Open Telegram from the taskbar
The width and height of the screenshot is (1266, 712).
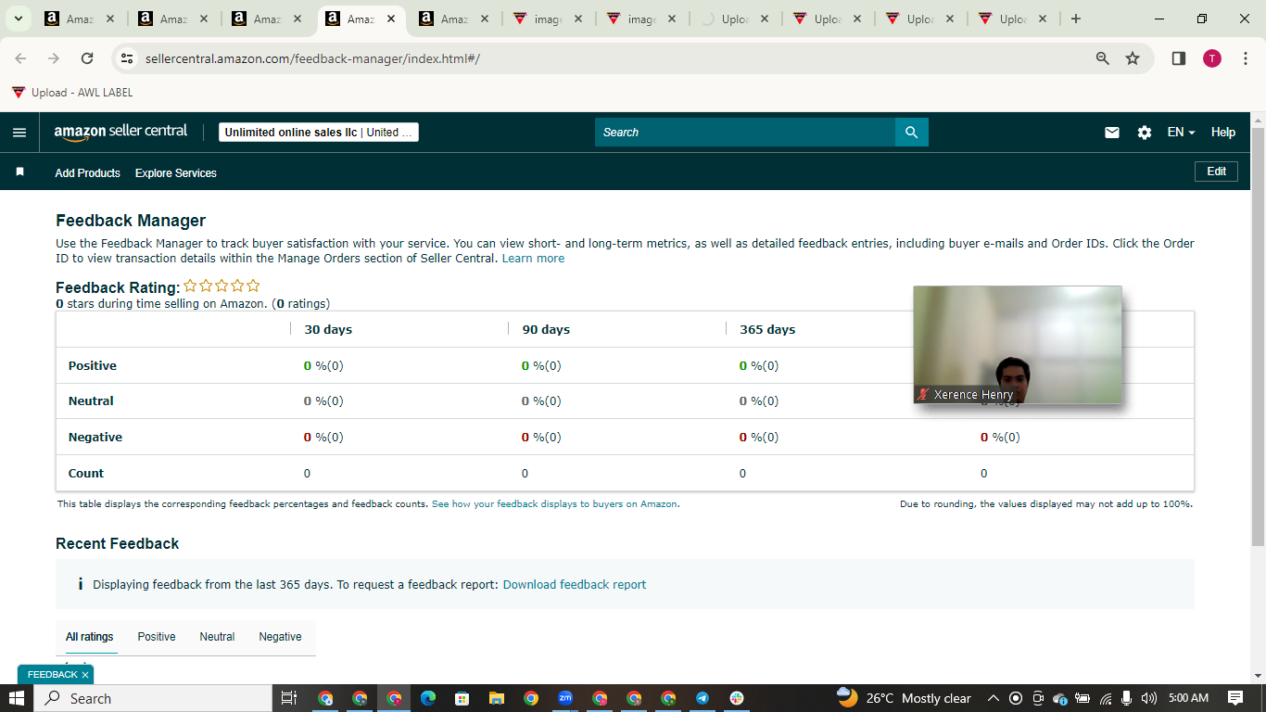coord(702,698)
